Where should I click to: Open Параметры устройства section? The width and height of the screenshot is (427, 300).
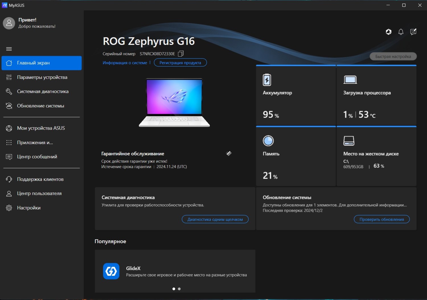(42, 77)
